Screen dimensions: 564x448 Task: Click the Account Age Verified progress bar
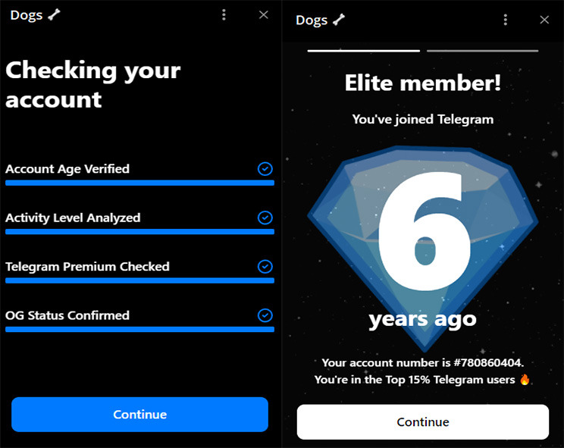pyautogui.click(x=140, y=183)
